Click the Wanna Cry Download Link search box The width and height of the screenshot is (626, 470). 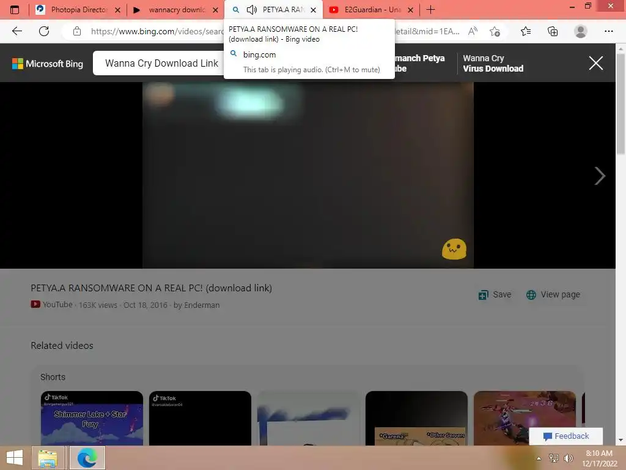[159, 63]
